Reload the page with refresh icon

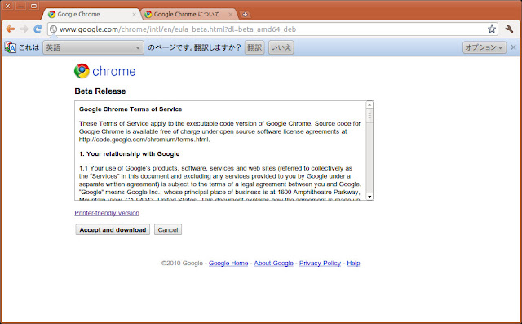[x=38, y=29]
